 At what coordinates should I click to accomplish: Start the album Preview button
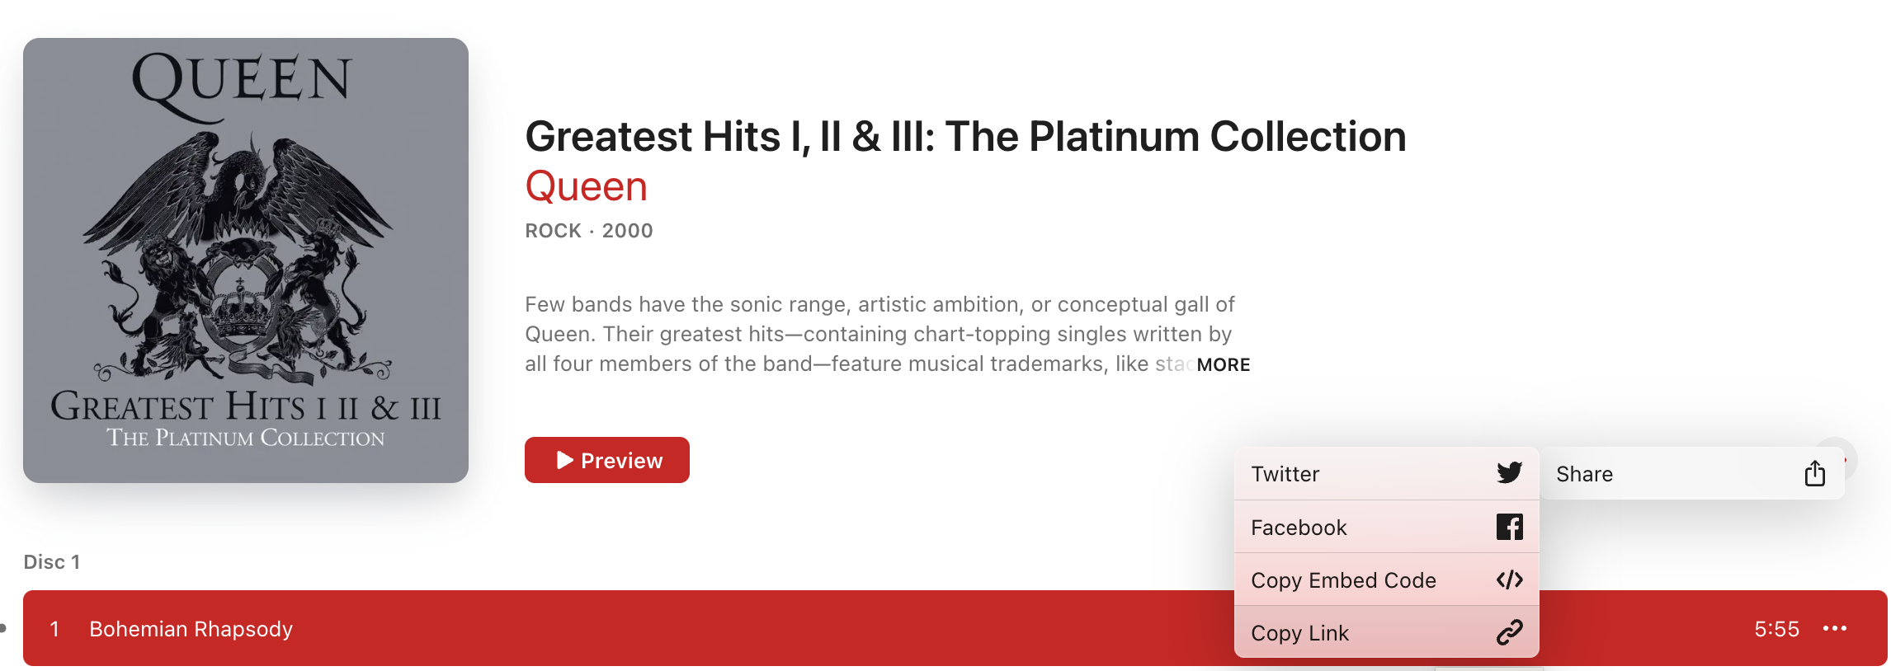click(x=607, y=460)
